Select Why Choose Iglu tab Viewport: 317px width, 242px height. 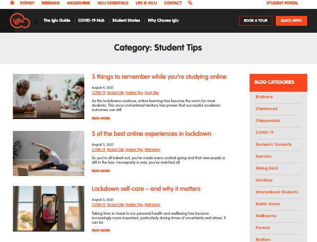click(163, 20)
